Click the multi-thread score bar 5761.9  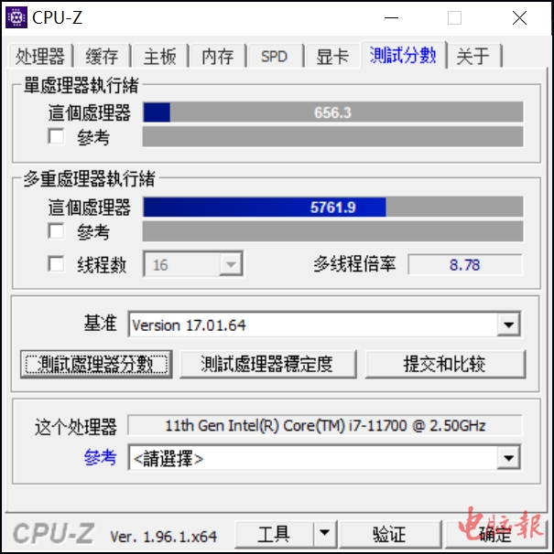[x=333, y=207]
